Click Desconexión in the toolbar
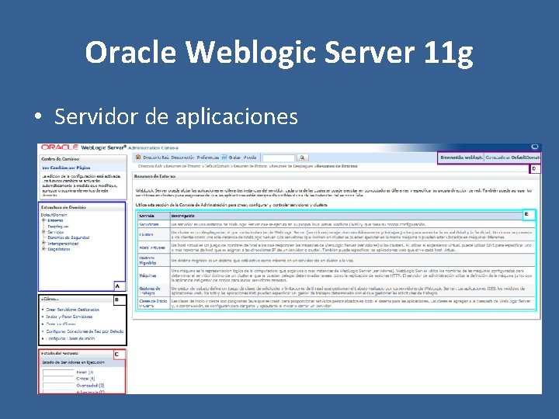 182,158
